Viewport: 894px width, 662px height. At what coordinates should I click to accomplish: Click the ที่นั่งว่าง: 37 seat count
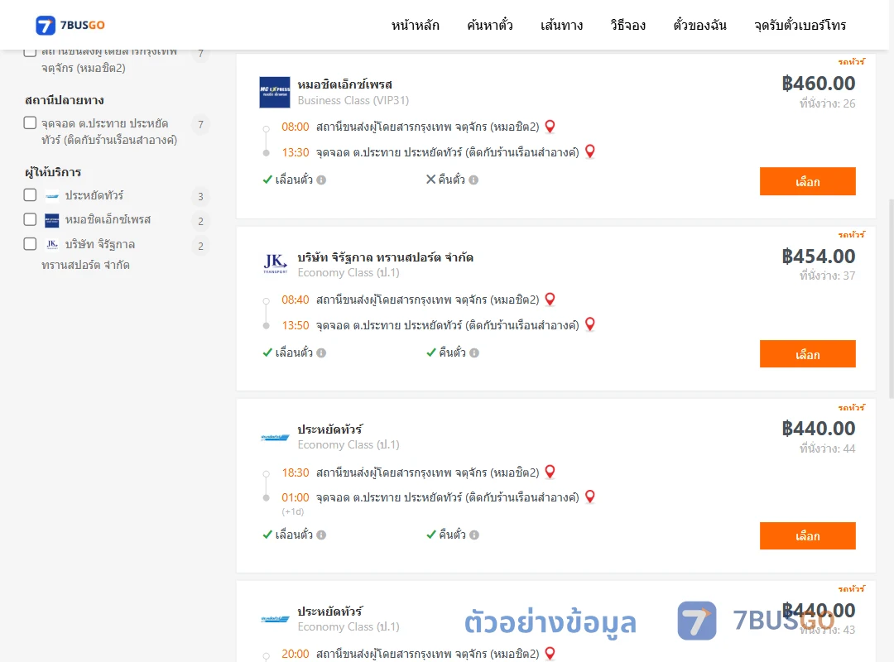tap(827, 276)
